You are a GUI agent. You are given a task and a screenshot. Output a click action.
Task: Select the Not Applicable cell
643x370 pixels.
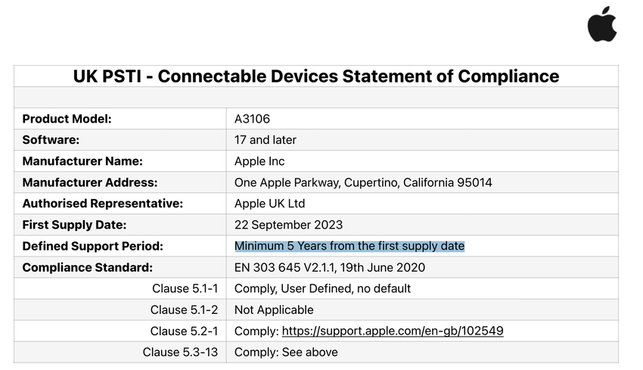(x=274, y=309)
